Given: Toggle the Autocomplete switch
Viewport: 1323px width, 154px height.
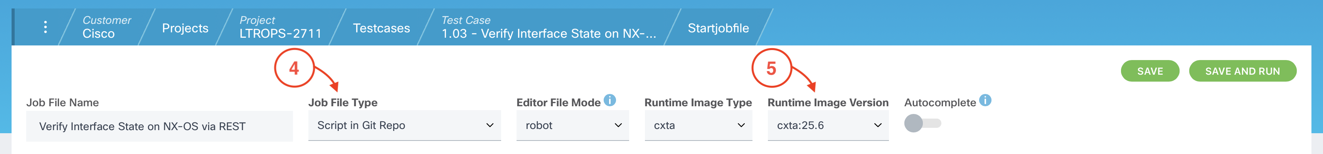Looking at the screenshot, I should (922, 123).
